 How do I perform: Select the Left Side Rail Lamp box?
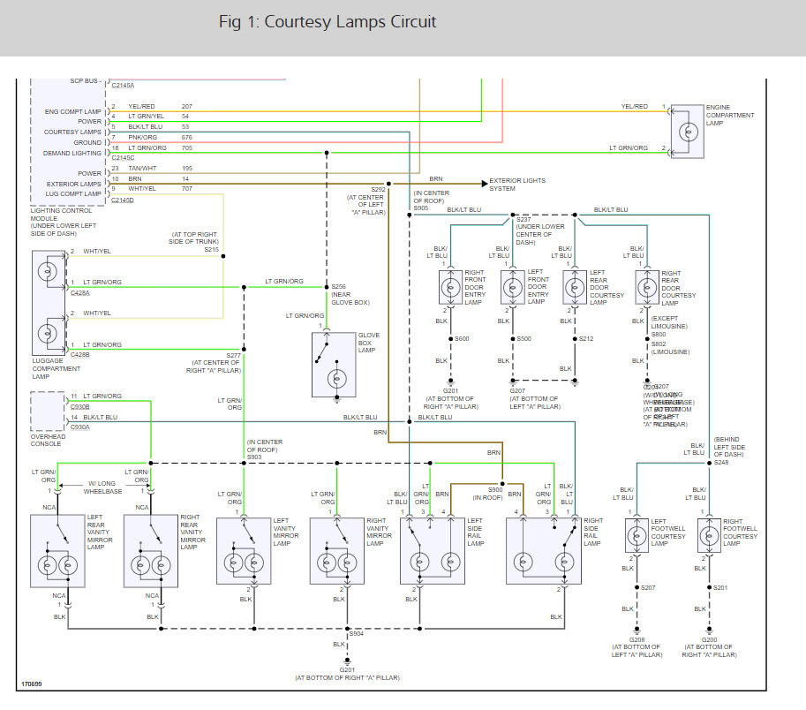click(433, 551)
